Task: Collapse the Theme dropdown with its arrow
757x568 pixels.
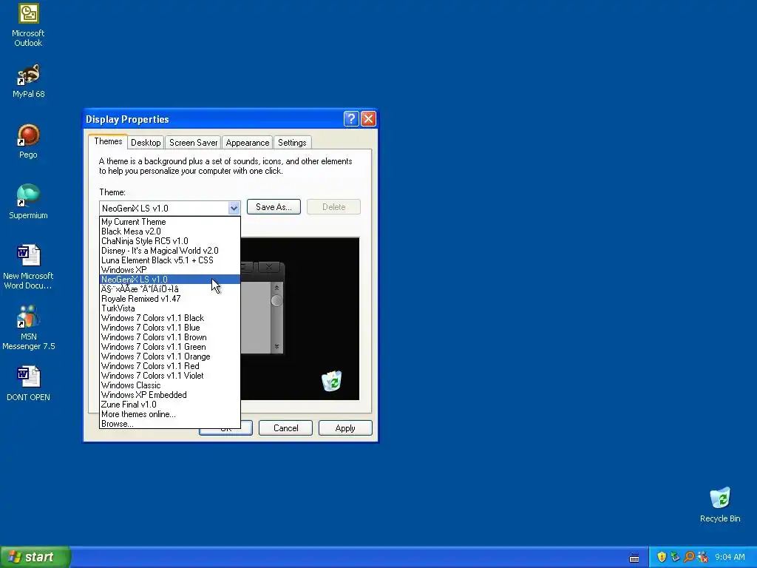Action: (234, 208)
